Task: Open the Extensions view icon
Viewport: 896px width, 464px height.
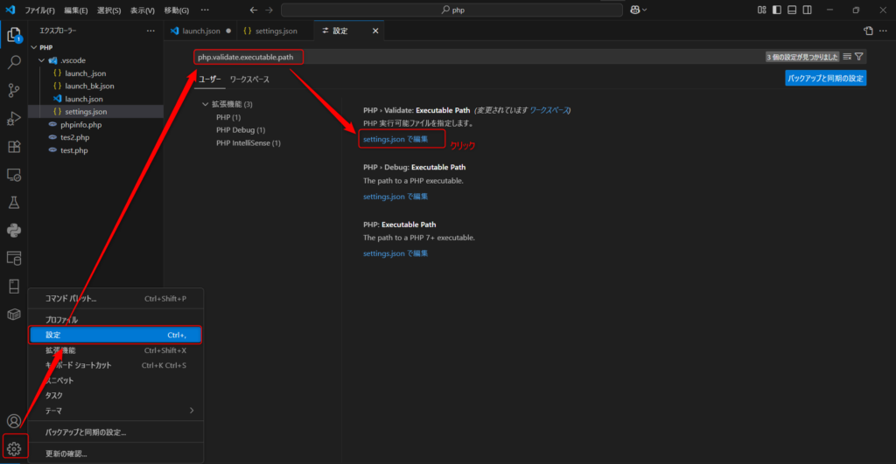Action: pos(14,147)
